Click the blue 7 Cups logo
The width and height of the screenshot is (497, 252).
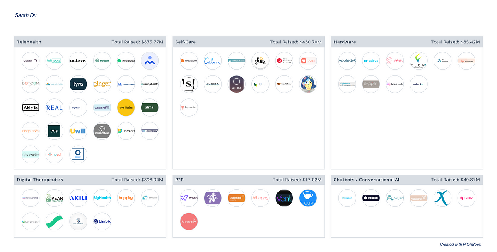(x=308, y=198)
